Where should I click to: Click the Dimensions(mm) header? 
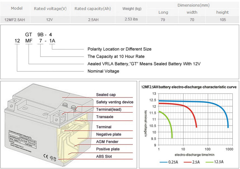(193, 5)
